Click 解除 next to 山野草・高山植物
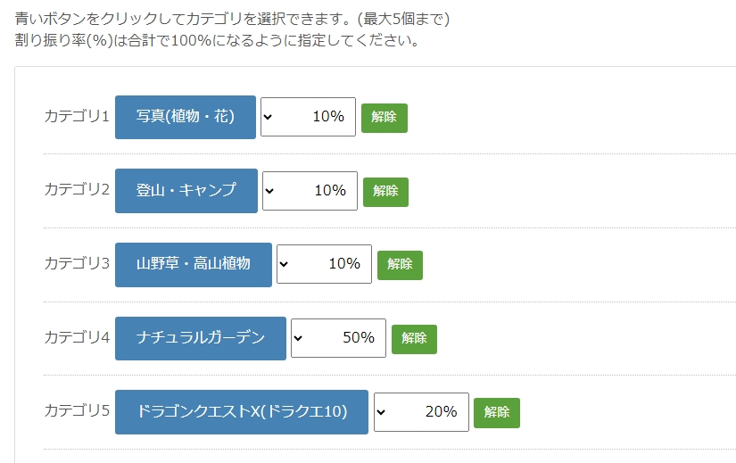This screenshot has width=736, height=463. click(x=400, y=265)
